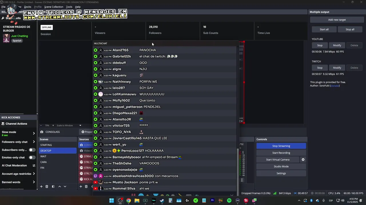This screenshot has width=366, height=205.
Task: Click Start Virtual Camera button
Action: (x=278, y=160)
